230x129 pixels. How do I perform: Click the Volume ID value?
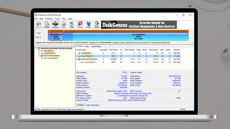click(117, 91)
